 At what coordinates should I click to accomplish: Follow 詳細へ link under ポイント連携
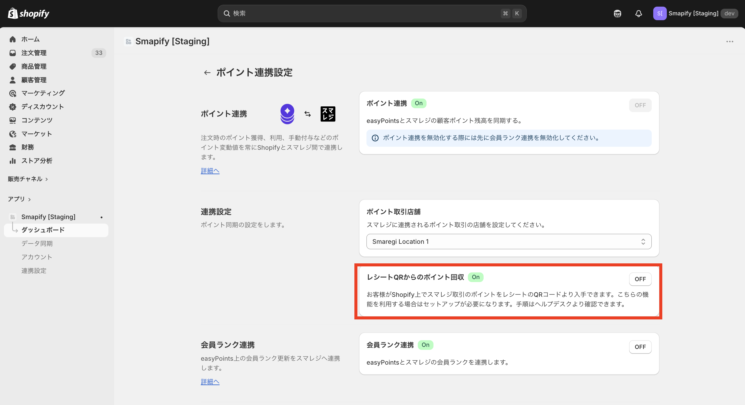[210, 171]
